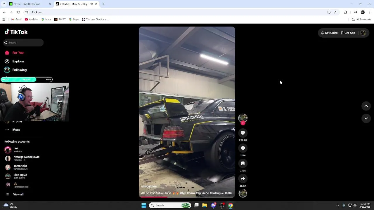The height and width of the screenshot is (210, 374).
Task: Go to previous video with the up arrow
Action: [366, 106]
